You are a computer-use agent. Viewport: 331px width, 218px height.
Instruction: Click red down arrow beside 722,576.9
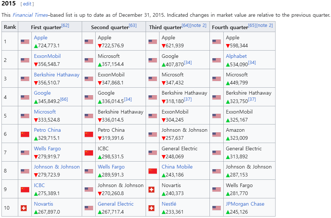coord(100,46)
